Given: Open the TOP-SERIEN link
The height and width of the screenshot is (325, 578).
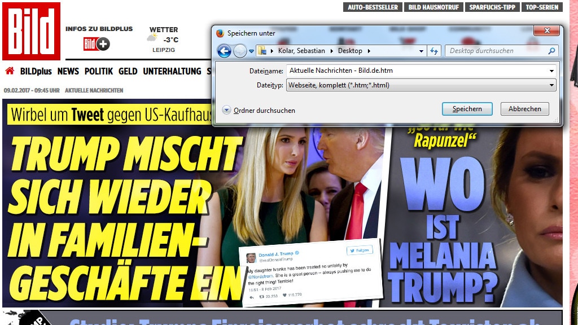Looking at the screenshot, I should [542, 7].
